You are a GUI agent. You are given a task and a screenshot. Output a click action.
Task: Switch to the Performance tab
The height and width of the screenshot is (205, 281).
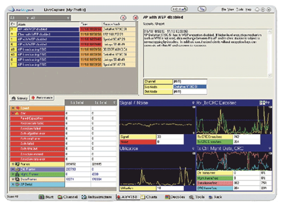tap(42, 98)
